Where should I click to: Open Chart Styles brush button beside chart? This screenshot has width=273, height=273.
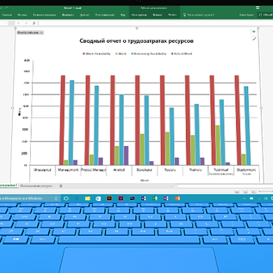(x=254, y=38)
